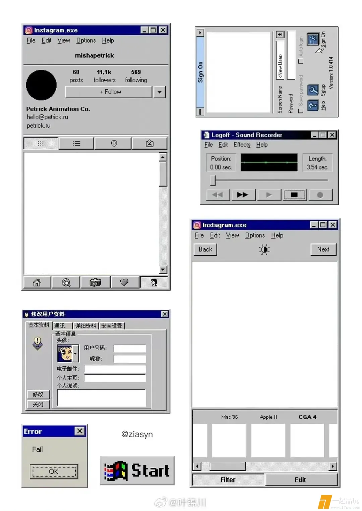The width and height of the screenshot is (362, 511).
Task: Select the 基本资料 tab
Action: pos(39,325)
